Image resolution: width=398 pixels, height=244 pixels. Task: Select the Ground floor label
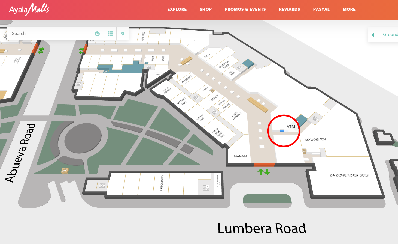390,34
